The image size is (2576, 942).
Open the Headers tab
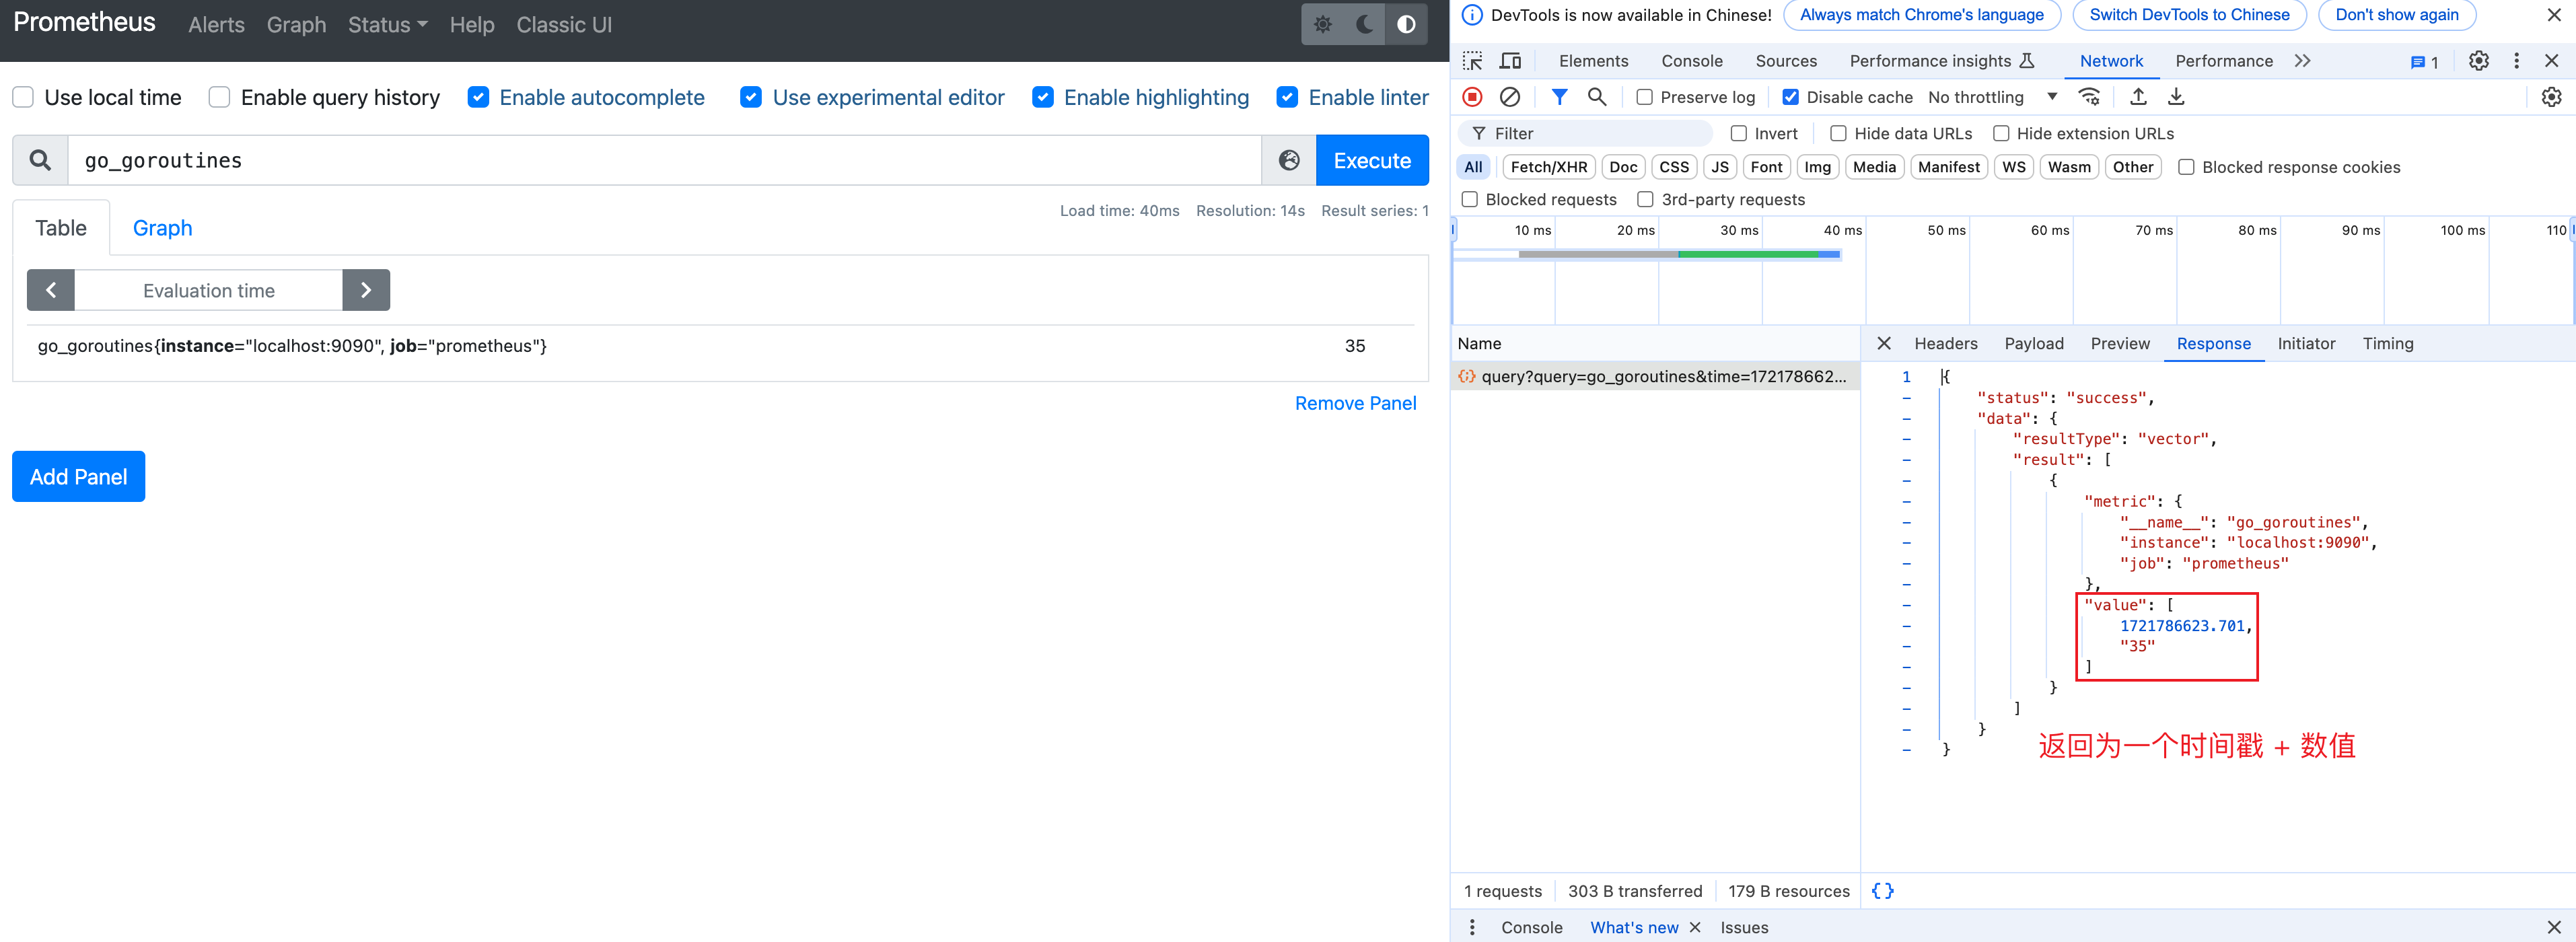(x=1945, y=343)
